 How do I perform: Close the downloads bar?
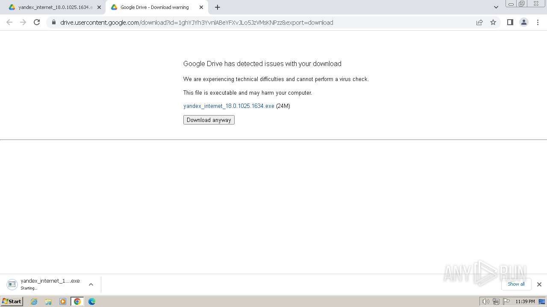(539, 284)
